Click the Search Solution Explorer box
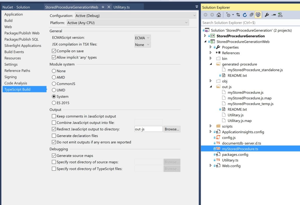The height and width of the screenshot is (205, 300). 251,23
